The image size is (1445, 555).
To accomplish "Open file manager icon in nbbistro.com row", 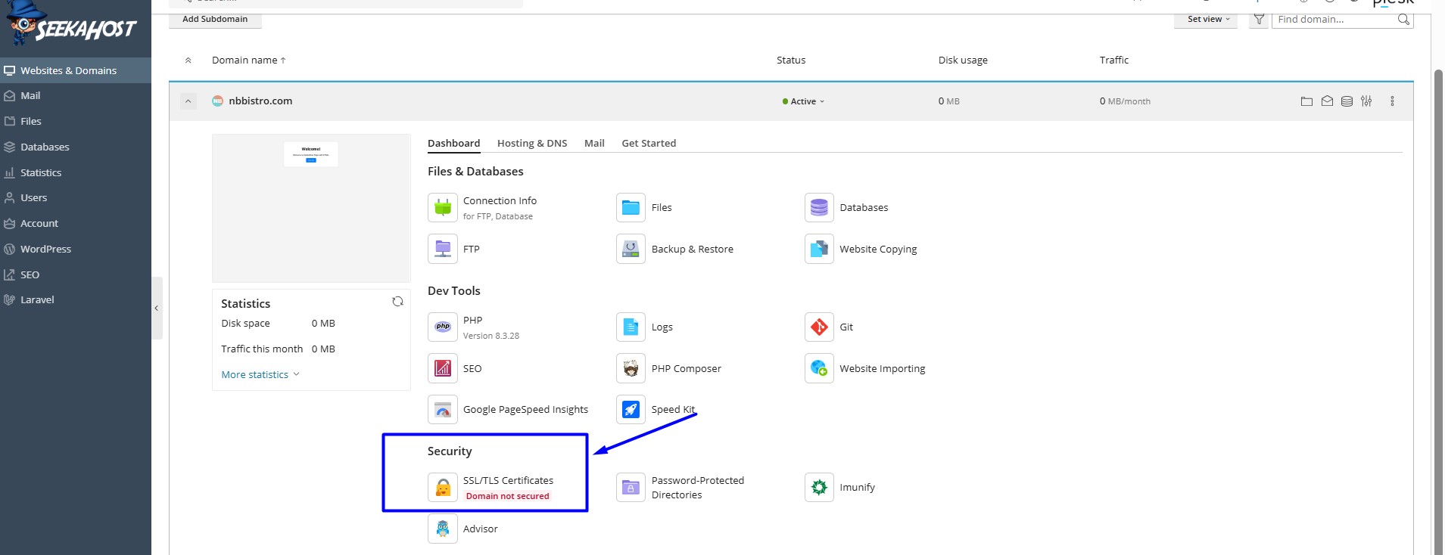I will [x=1306, y=101].
